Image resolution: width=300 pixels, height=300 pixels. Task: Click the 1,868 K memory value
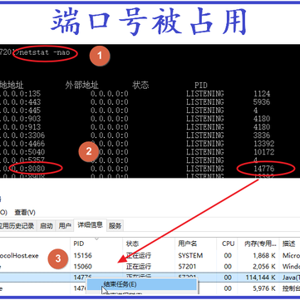point(264,255)
